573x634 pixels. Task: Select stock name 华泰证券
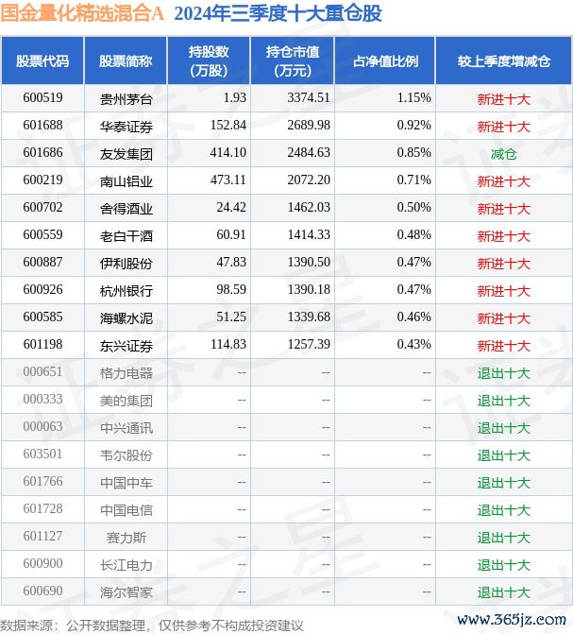pos(126,127)
